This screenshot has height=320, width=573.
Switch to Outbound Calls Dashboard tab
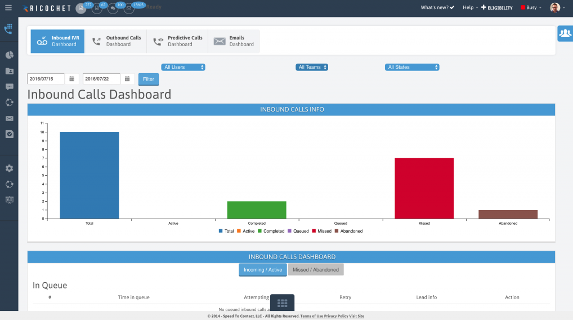pos(115,41)
